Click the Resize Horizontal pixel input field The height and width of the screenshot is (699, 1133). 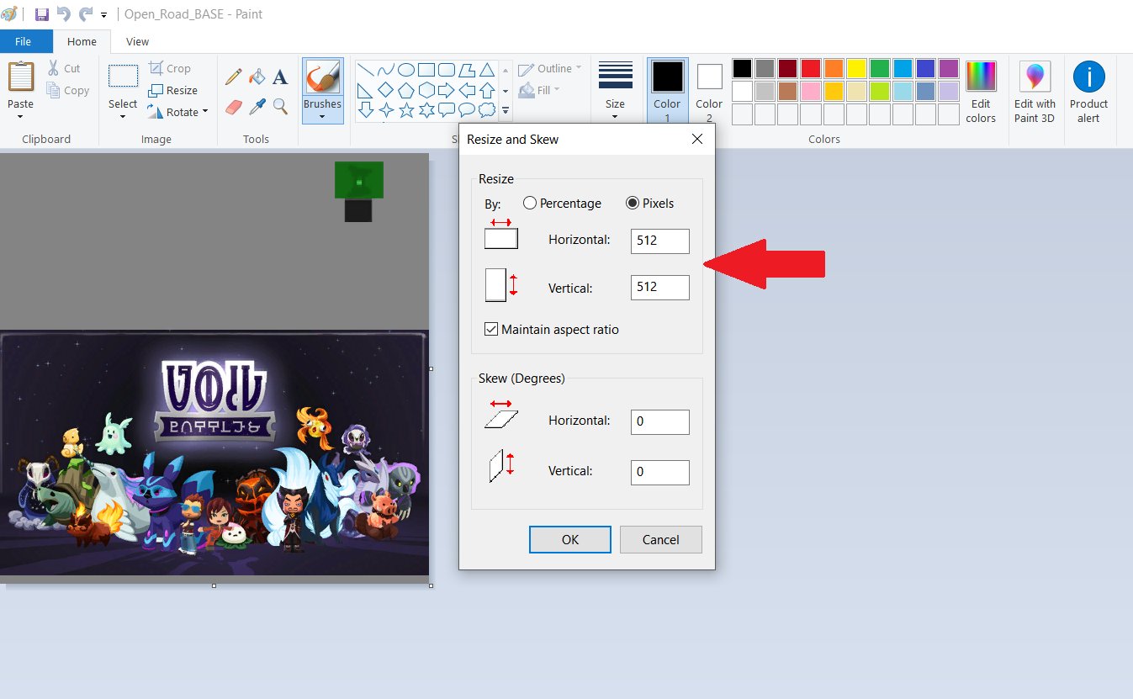[659, 241]
